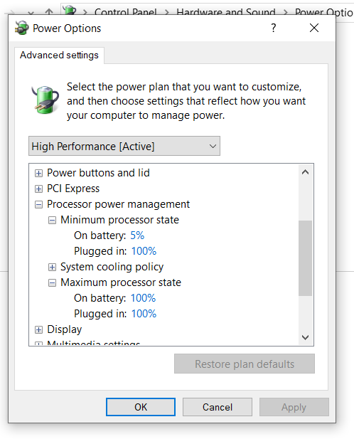The height and width of the screenshot is (439, 354).
Task: Expand the System cooling policy node
Action: 52,267
